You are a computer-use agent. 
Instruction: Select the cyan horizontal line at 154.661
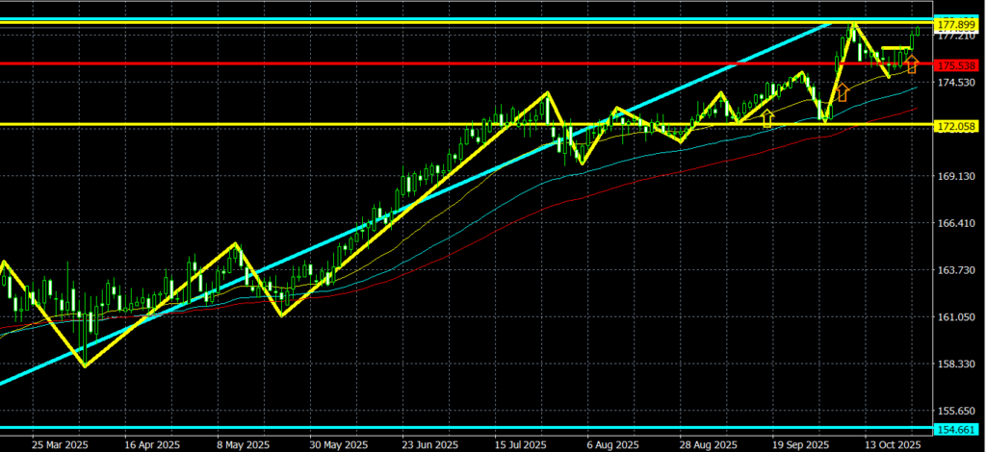click(385, 427)
